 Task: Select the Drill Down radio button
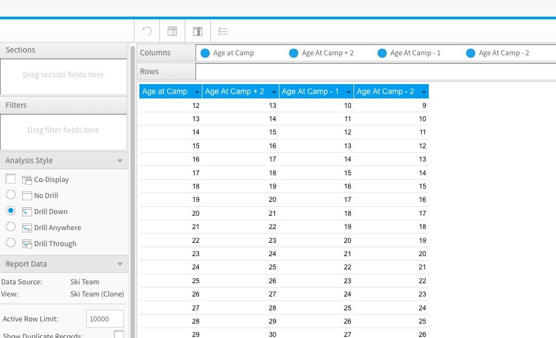(x=11, y=211)
